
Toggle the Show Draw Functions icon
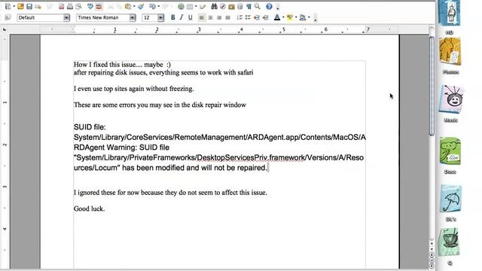click(203, 6)
